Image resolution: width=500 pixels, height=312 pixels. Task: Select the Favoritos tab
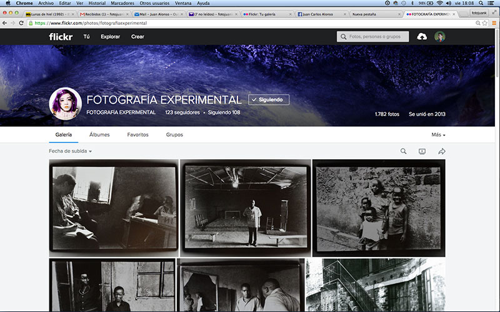[137, 135]
